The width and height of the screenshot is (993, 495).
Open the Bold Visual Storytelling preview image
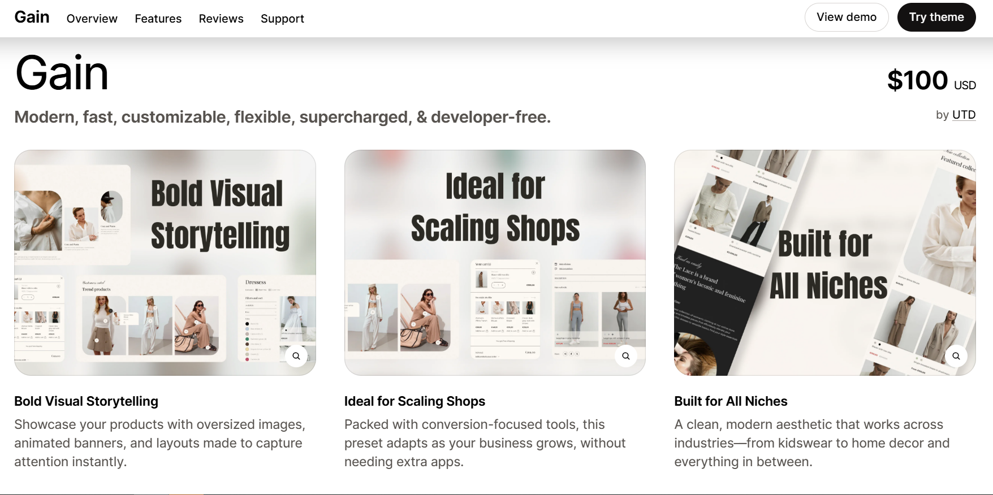click(x=165, y=263)
